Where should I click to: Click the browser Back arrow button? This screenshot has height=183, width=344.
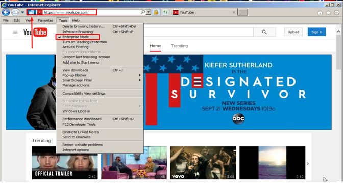(6, 12)
